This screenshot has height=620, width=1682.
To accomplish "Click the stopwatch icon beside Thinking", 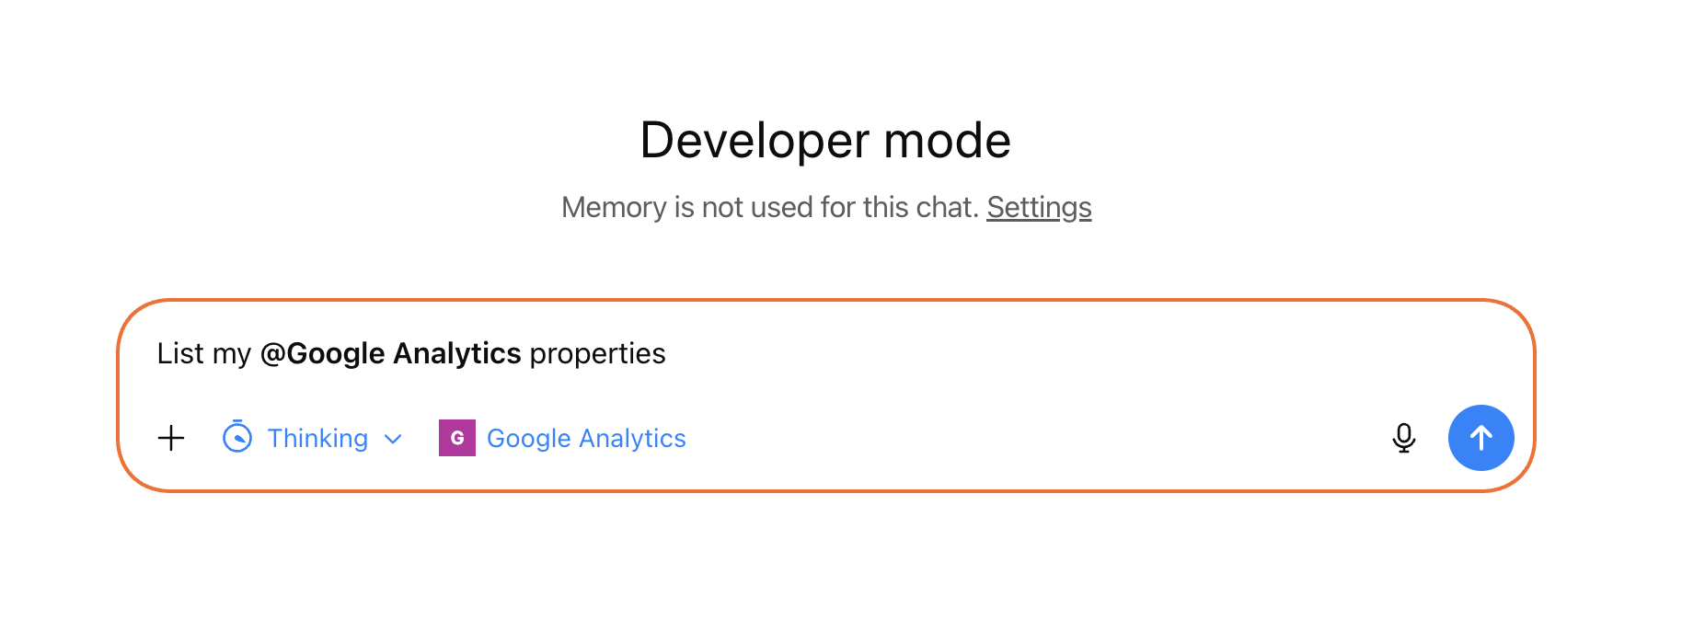I will point(236,438).
